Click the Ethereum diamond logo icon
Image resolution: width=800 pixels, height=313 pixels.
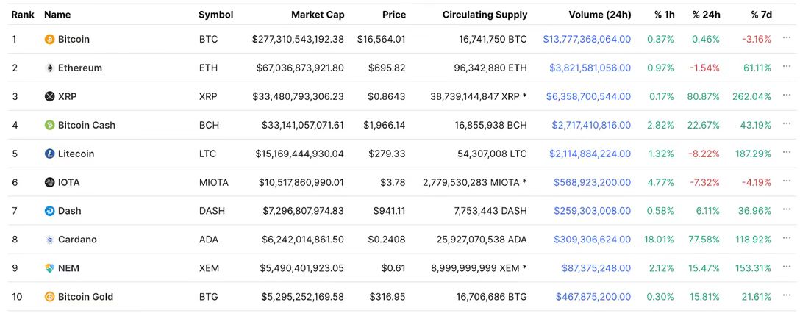[x=49, y=68]
